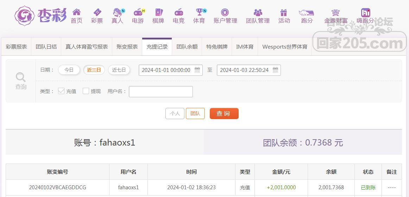Open the 电竞 esports controller icon
This screenshot has width=409, height=197.
tap(179, 12)
